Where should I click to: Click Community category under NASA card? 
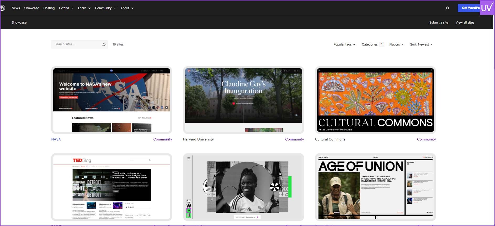[163, 139]
